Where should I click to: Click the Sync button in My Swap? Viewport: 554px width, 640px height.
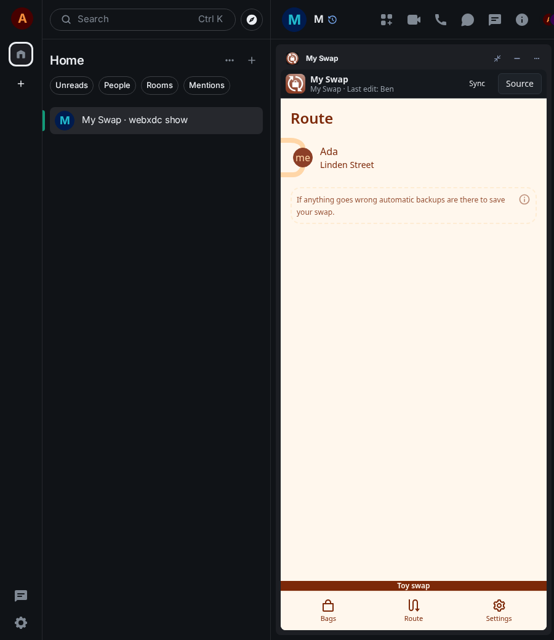477,84
